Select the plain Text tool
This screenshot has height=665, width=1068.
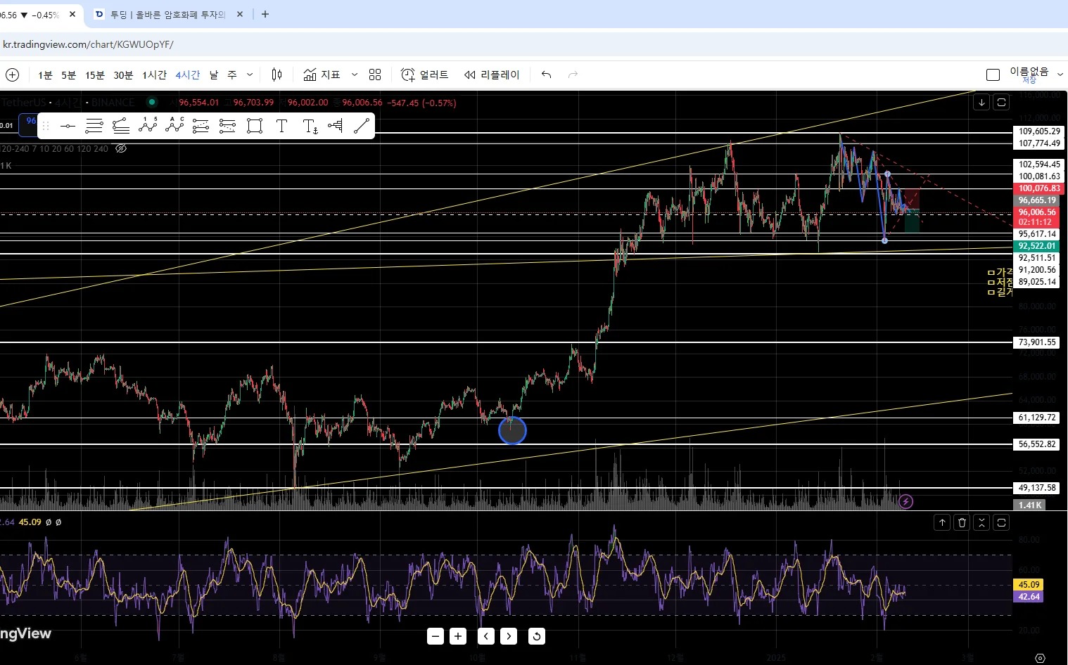pos(281,126)
